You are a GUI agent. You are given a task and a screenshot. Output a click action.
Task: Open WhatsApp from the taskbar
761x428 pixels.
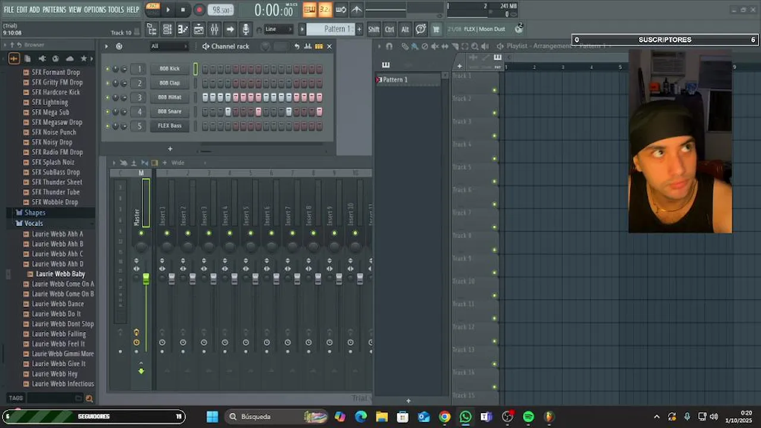pyautogui.click(x=466, y=417)
